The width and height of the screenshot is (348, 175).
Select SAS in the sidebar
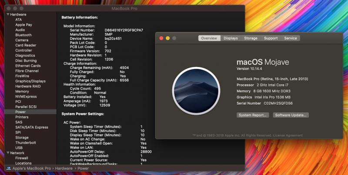[19, 122]
